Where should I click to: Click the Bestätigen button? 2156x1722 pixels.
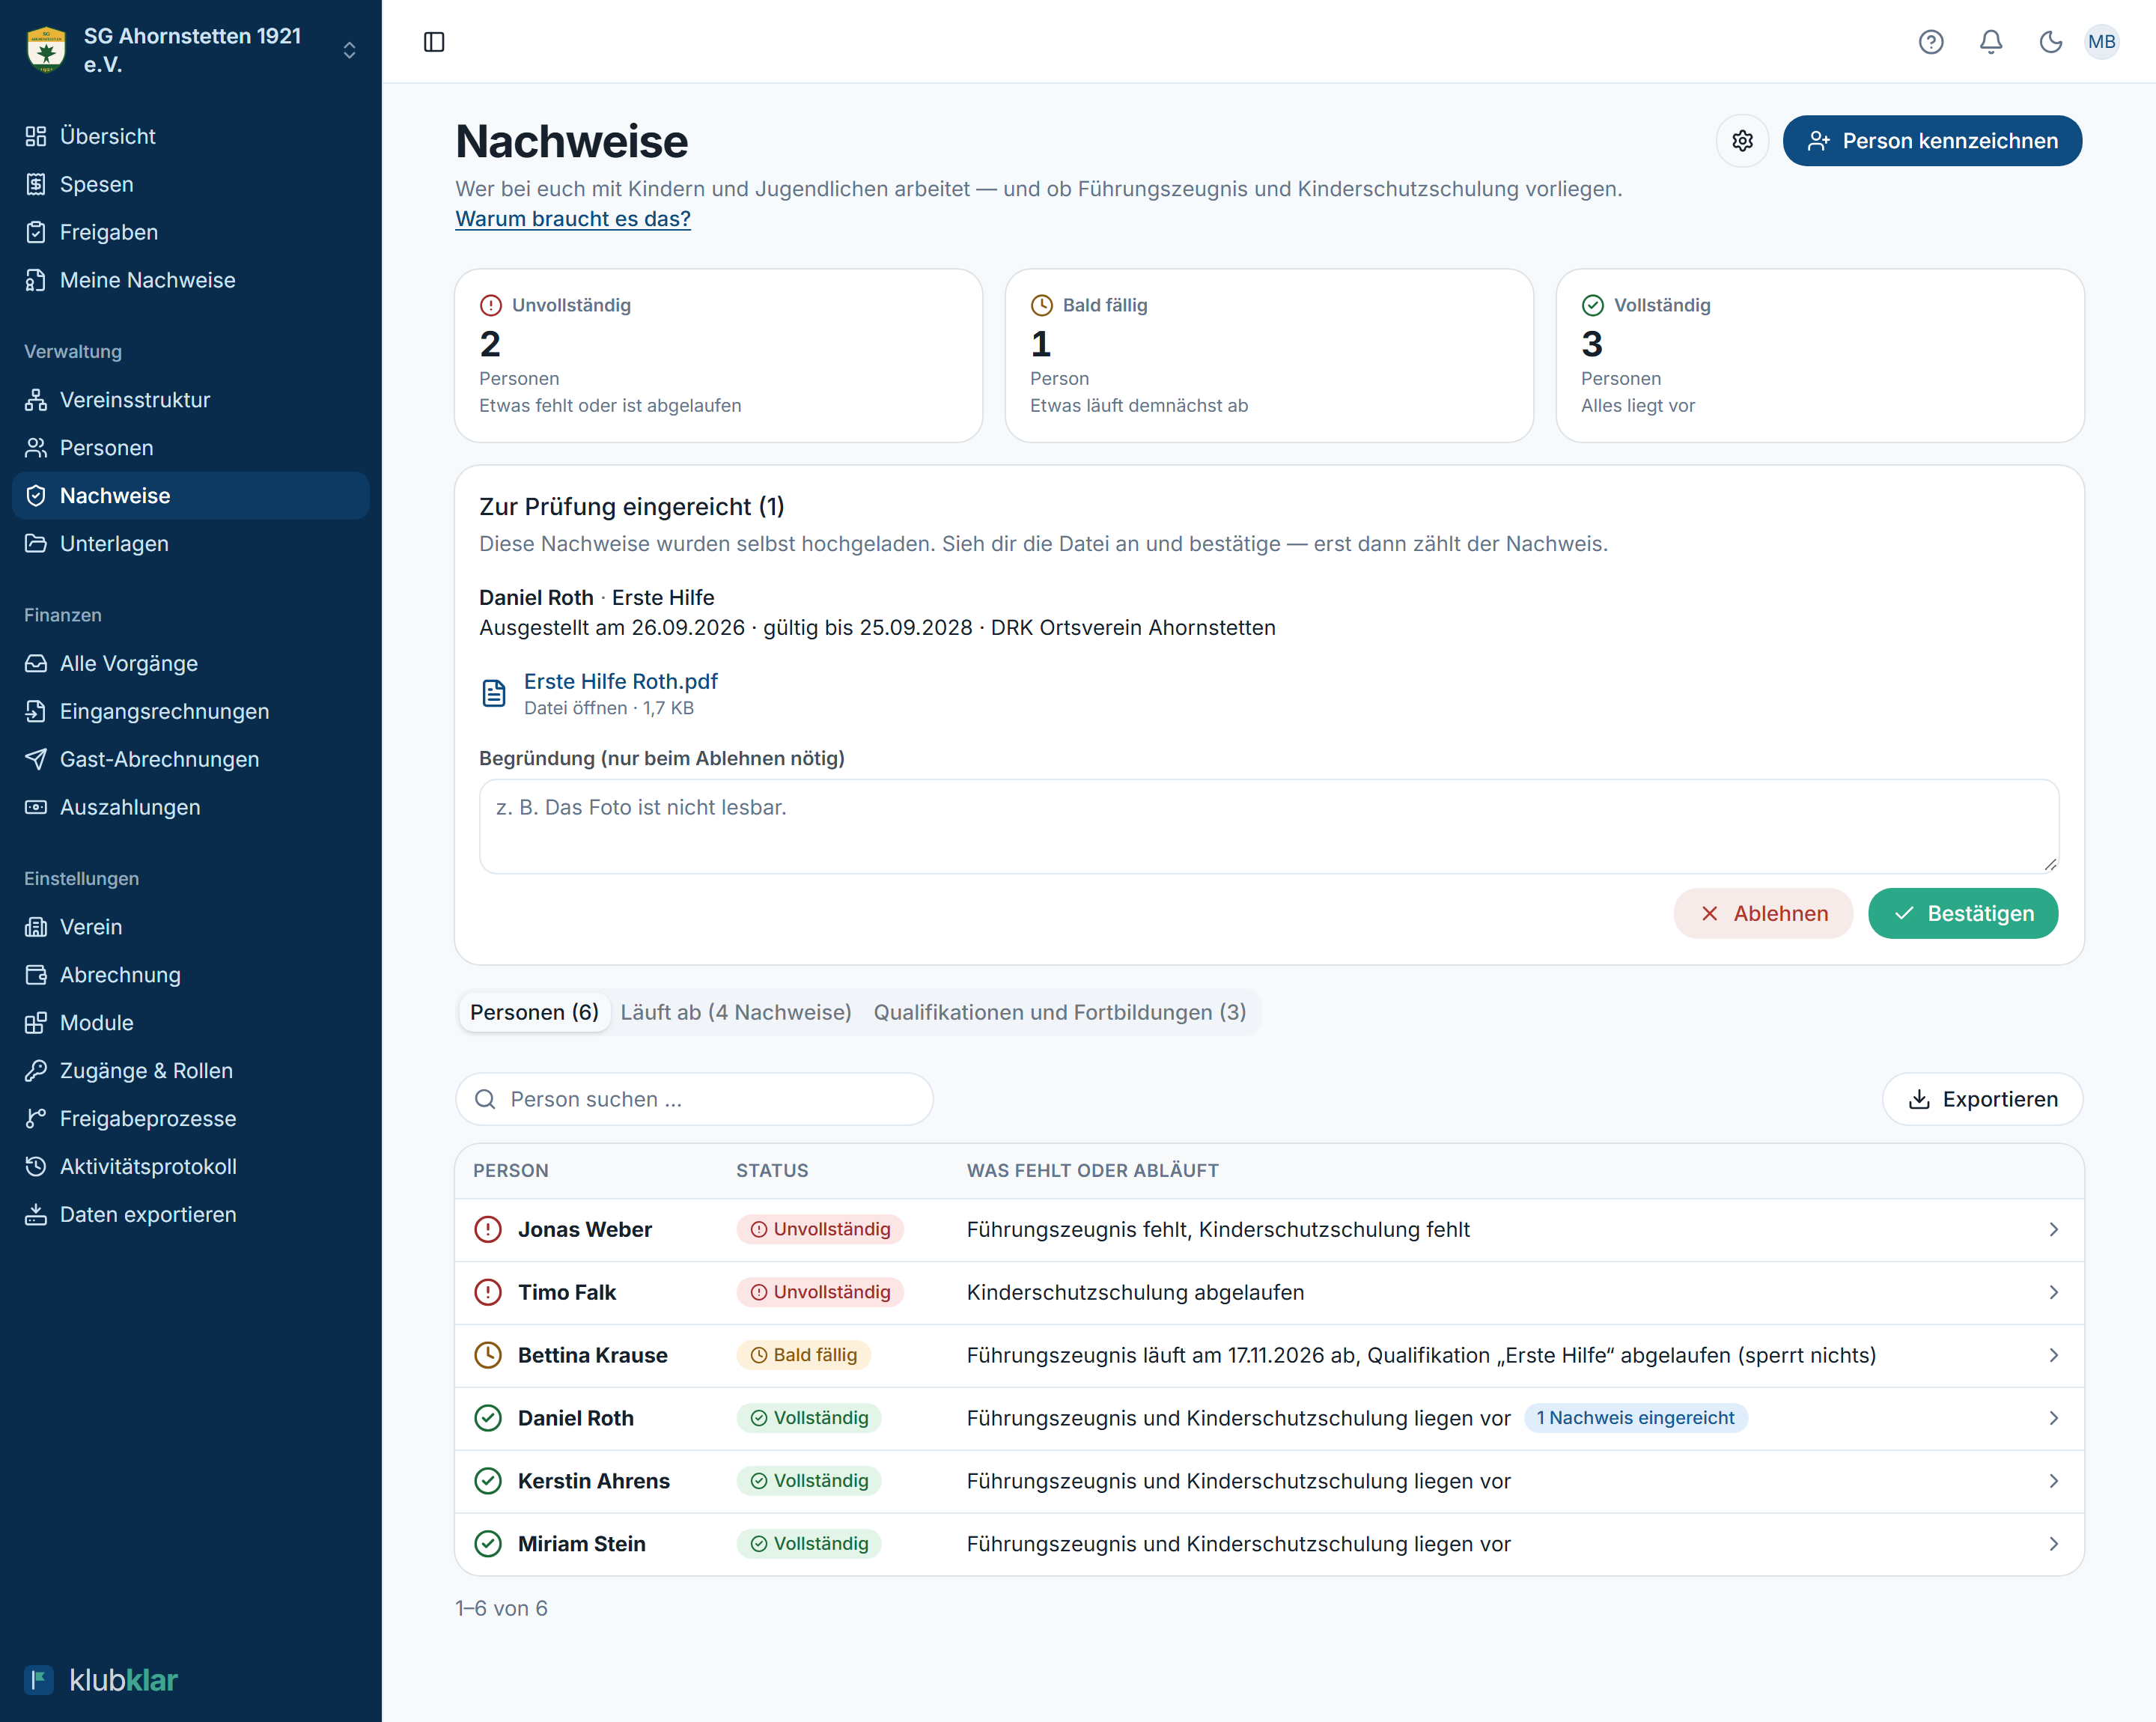click(1963, 914)
